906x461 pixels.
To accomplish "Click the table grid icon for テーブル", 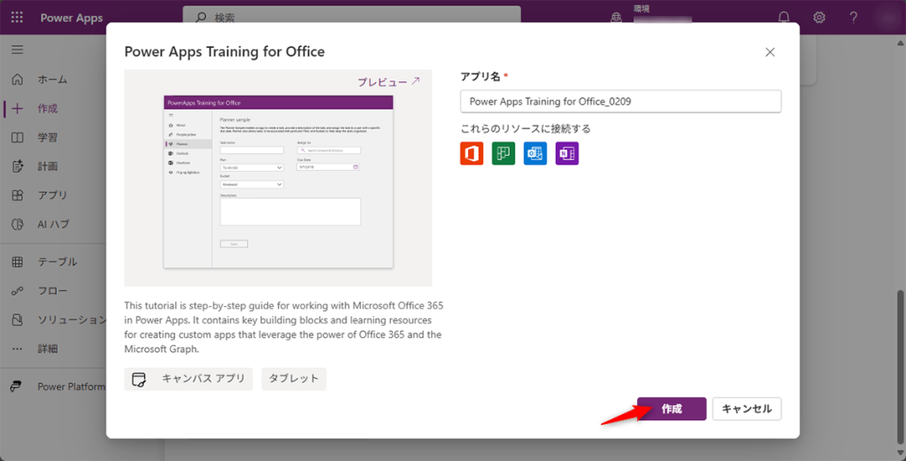I will pyautogui.click(x=18, y=262).
